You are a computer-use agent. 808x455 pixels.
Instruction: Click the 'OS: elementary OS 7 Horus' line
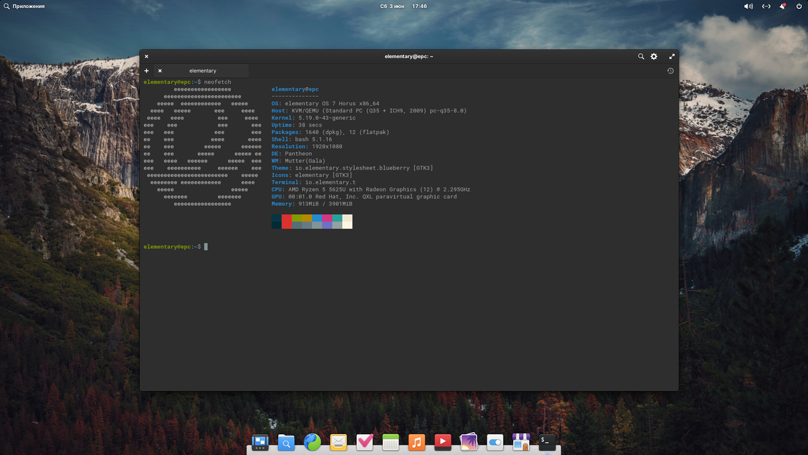325,104
